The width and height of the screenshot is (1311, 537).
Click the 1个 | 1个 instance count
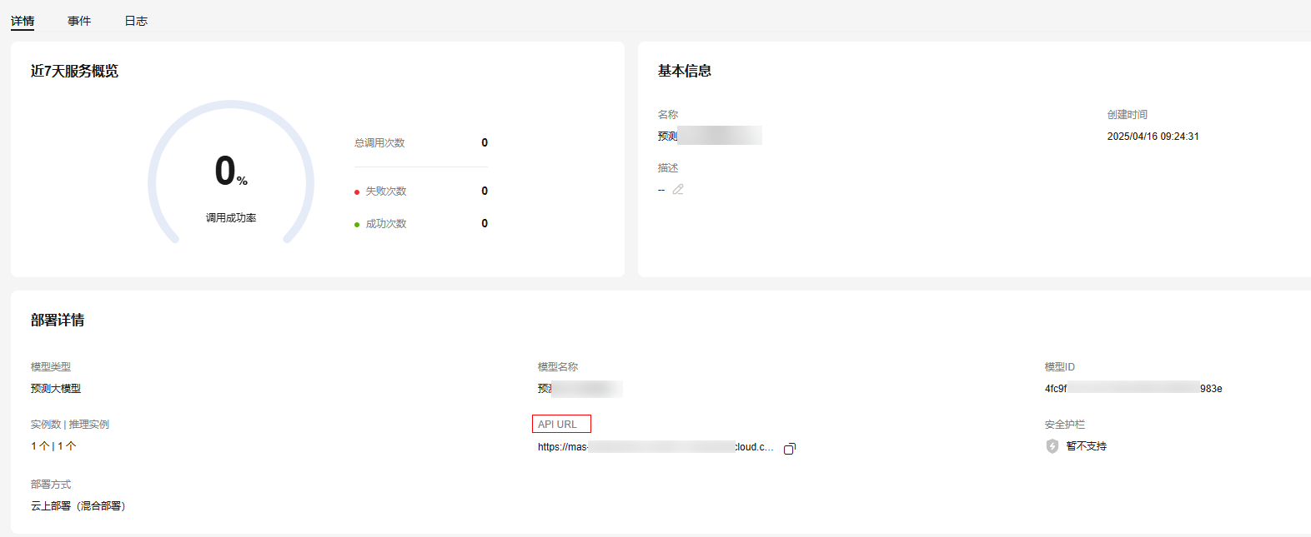[x=54, y=446]
